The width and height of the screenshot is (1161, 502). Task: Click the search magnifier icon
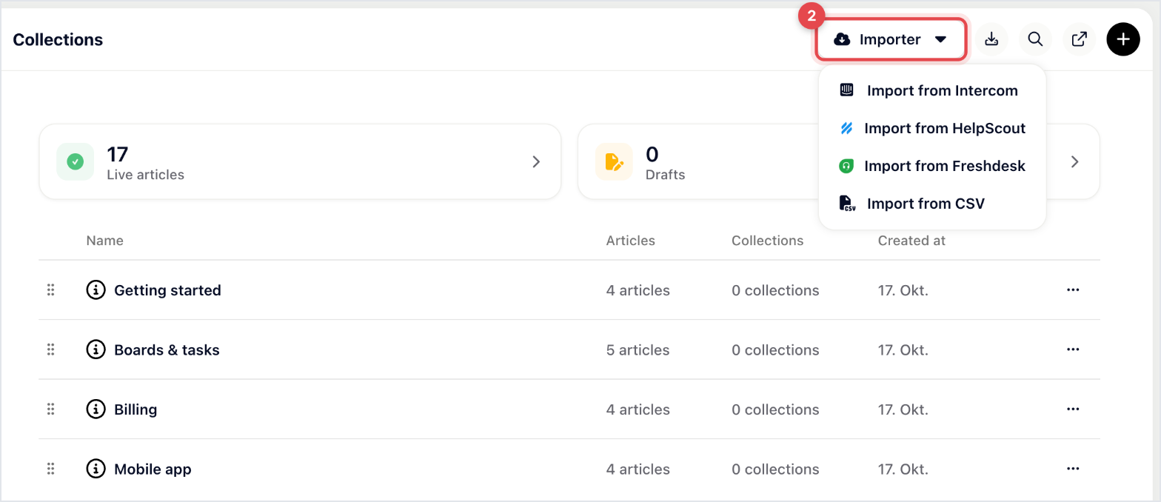(x=1035, y=39)
